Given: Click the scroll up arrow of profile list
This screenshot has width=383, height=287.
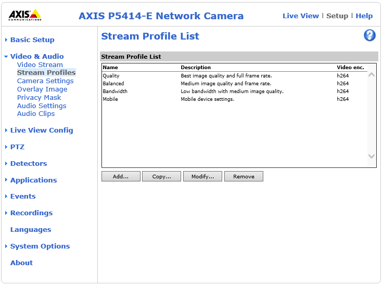Looking at the screenshot, I should [372, 75].
